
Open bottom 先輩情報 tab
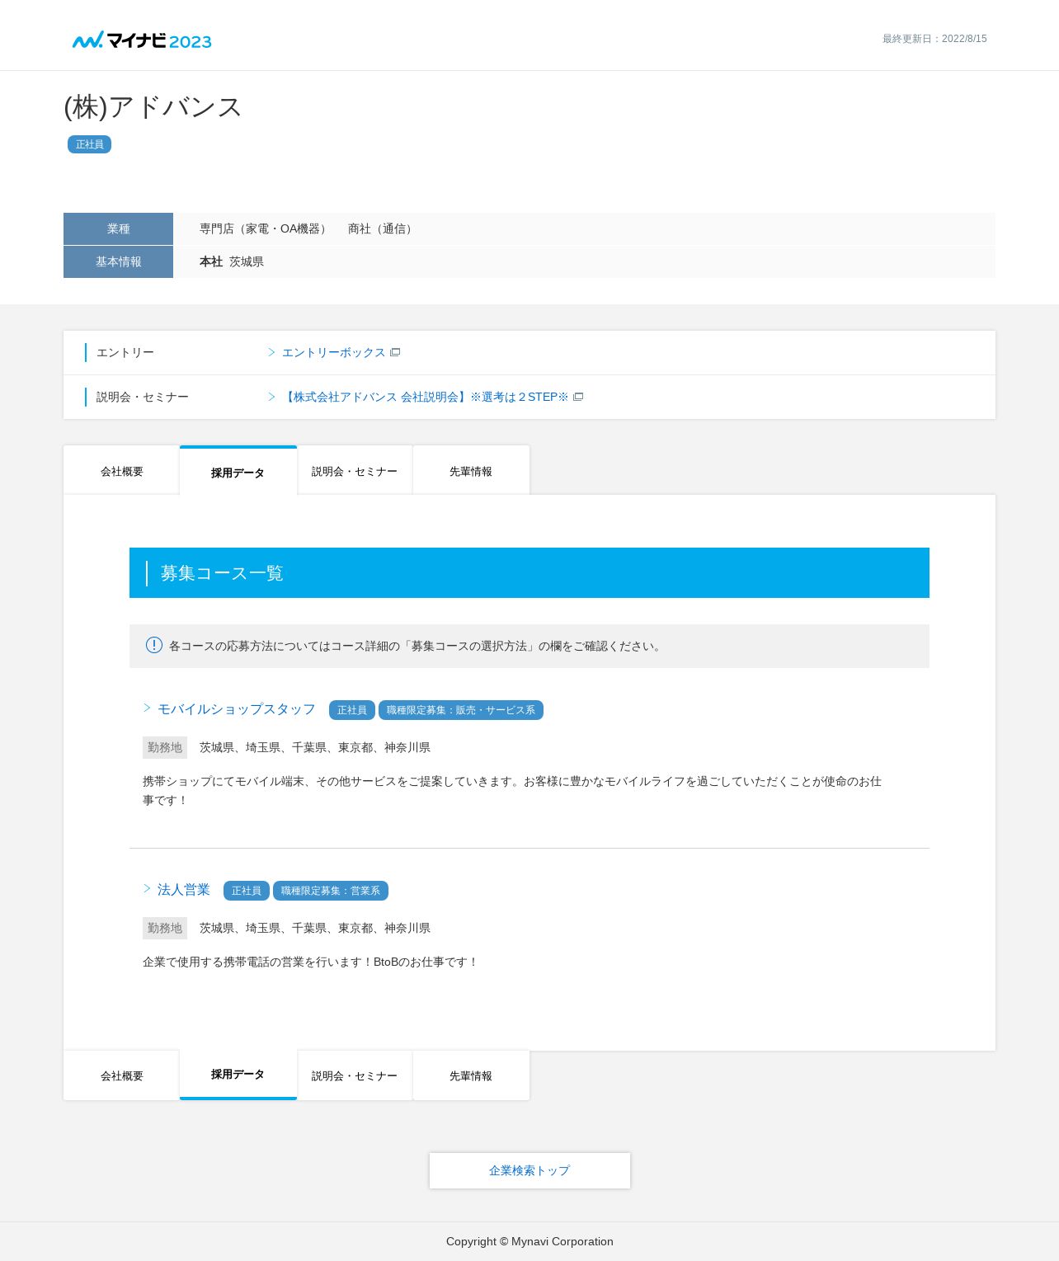(x=471, y=1075)
